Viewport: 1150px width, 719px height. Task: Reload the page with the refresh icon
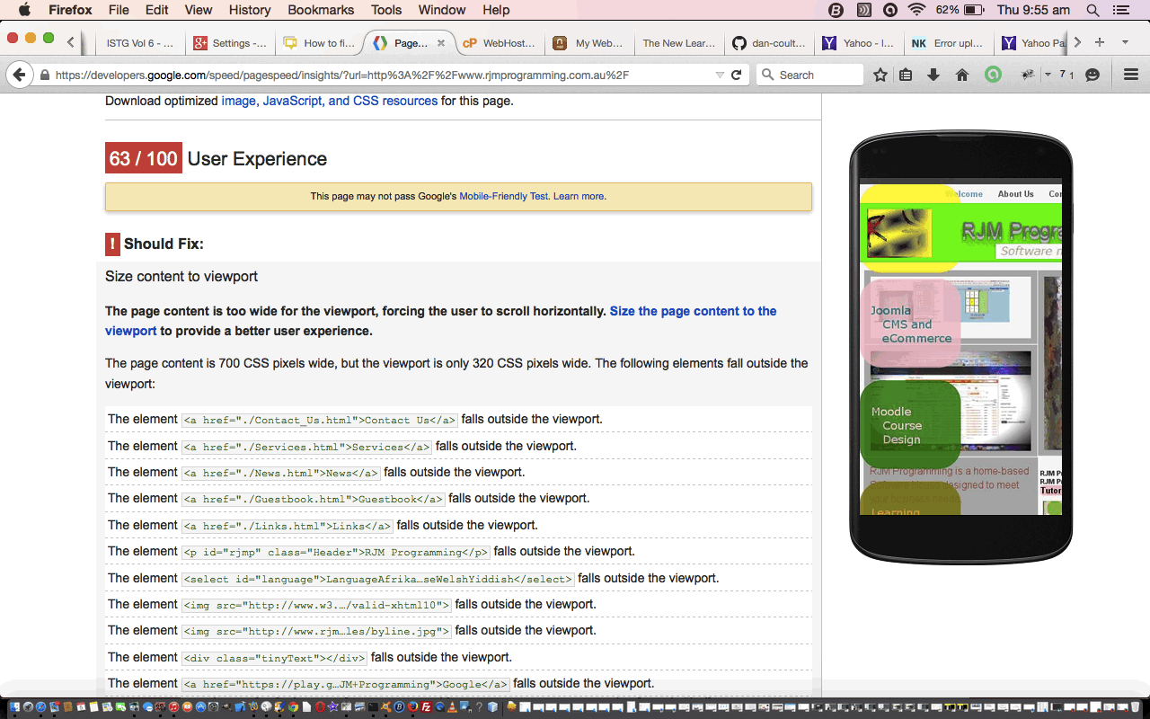(737, 75)
